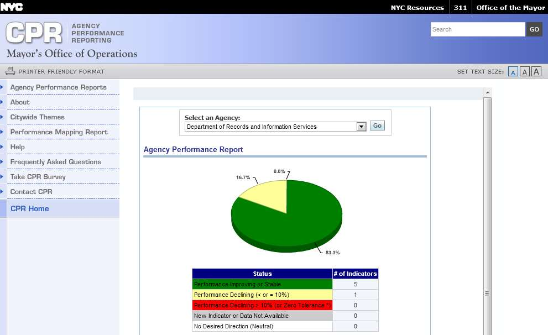Click the CPR Agency Performance Reporting logo
This screenshot has height=335, width=548.
pyautogui.click(x=65, y=33)
